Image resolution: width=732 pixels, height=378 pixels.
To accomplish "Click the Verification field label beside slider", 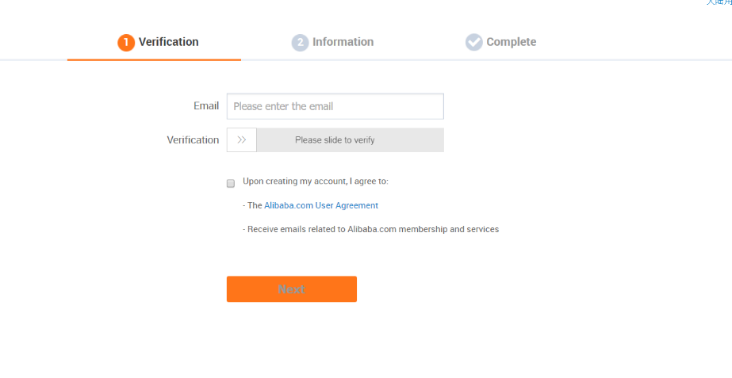I will tap(193, 140).
